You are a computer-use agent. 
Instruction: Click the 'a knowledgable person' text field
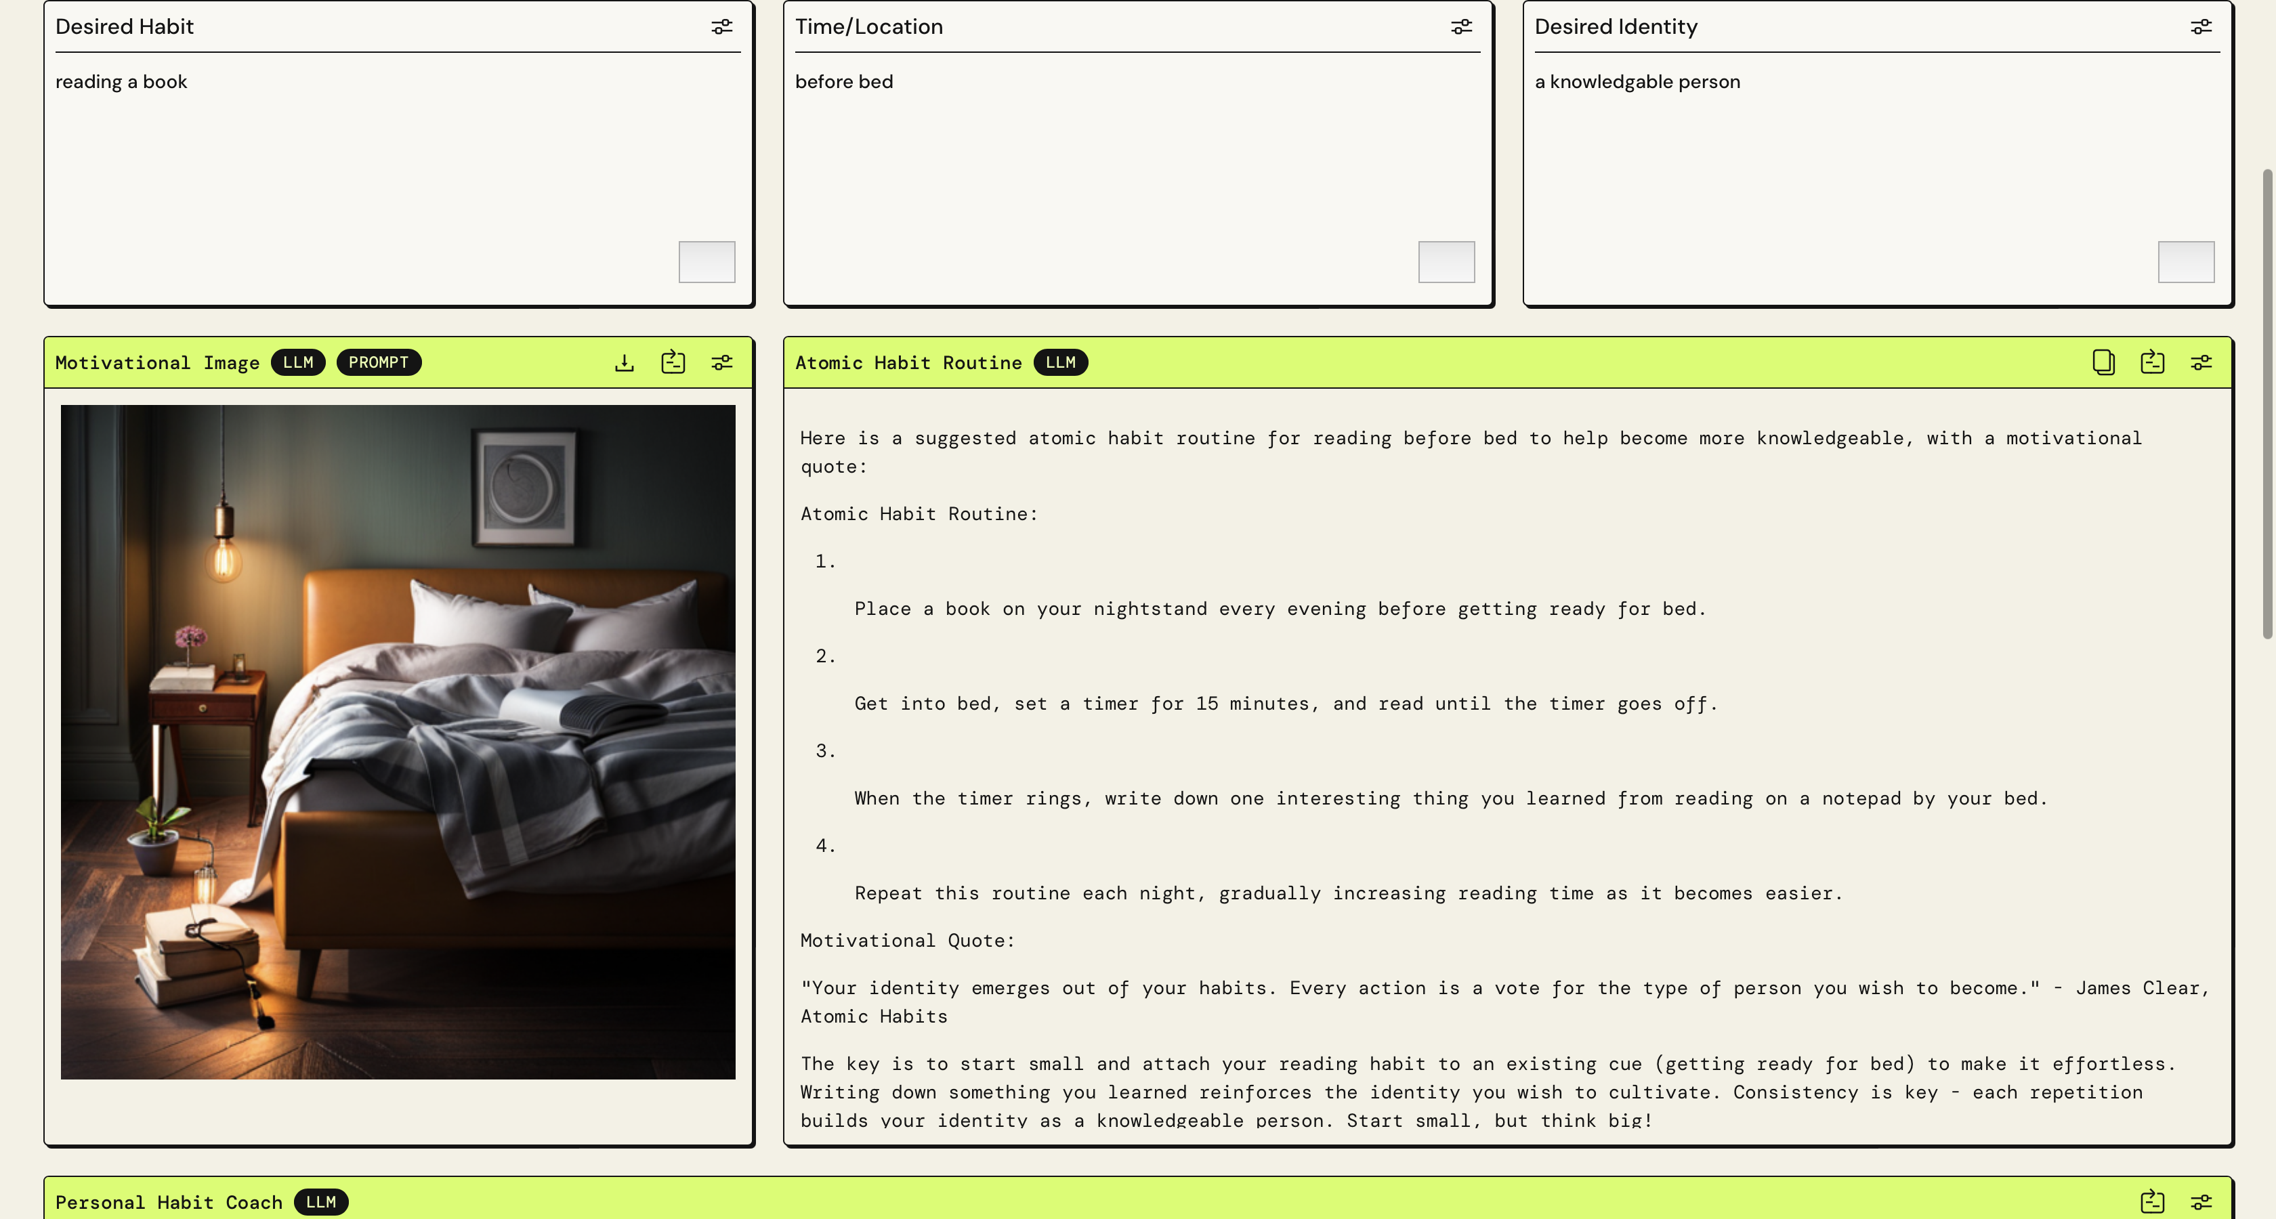click(1637, 82)
